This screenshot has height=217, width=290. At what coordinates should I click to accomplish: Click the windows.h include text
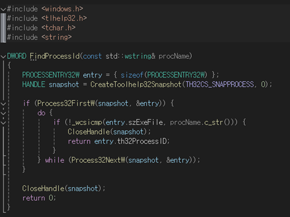point(62,9)
